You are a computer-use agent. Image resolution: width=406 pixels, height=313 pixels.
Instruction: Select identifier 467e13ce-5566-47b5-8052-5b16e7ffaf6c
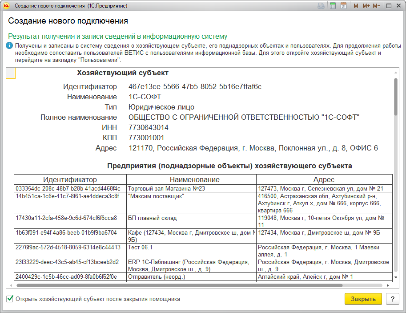pos(195,86)
